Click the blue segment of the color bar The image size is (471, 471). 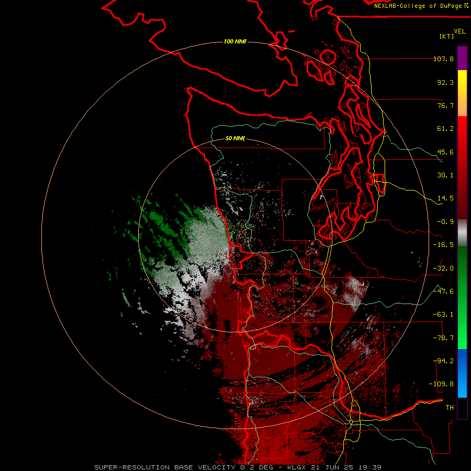[462, 373]
